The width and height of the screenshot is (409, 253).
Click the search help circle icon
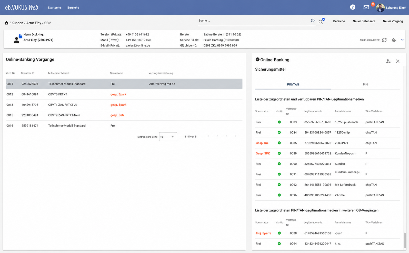pyautogui.click(x=313, y=21)
